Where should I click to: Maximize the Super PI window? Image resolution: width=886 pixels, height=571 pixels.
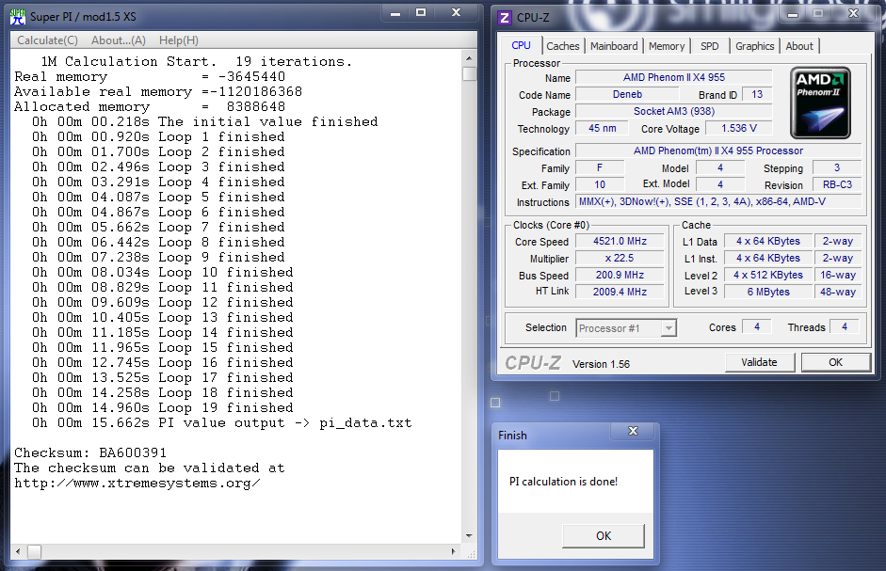(421, 13)
